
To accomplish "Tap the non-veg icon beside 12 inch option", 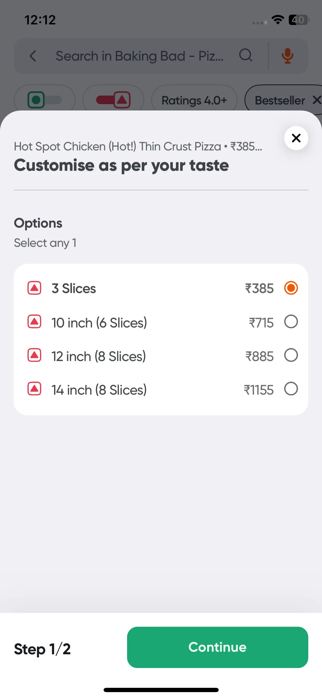I will coord(34,355).
